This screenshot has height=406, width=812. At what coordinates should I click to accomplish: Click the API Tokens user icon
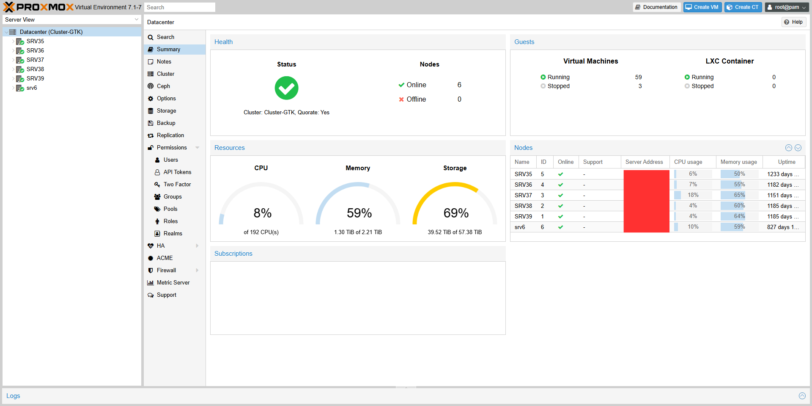pyautogui.click(x=157, y=172)
